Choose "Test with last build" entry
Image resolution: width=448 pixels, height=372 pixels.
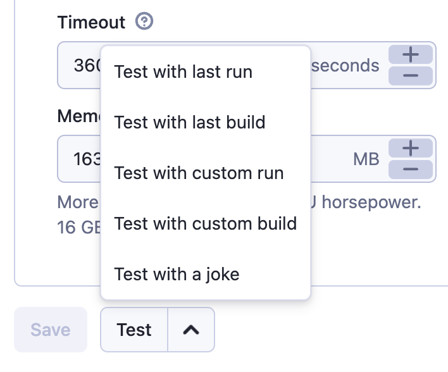click(190, 122)
